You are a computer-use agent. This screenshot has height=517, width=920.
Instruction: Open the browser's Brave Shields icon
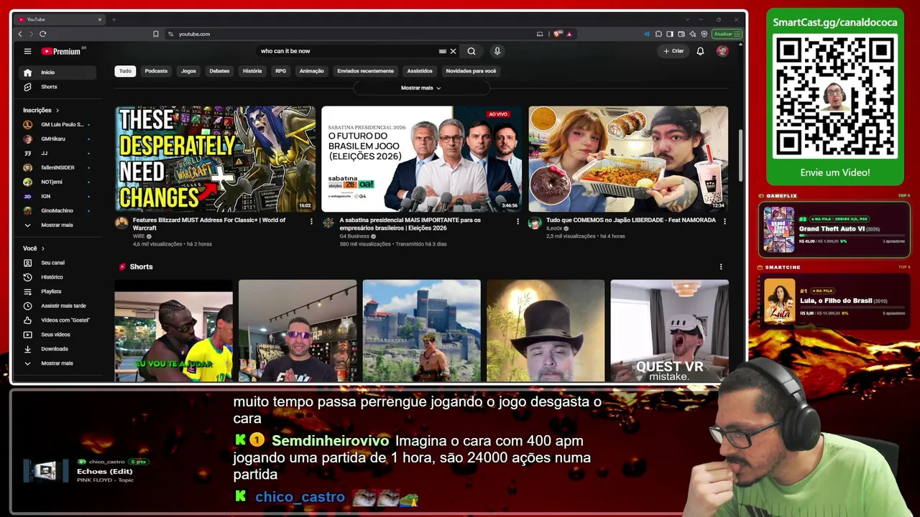(557, 34)
